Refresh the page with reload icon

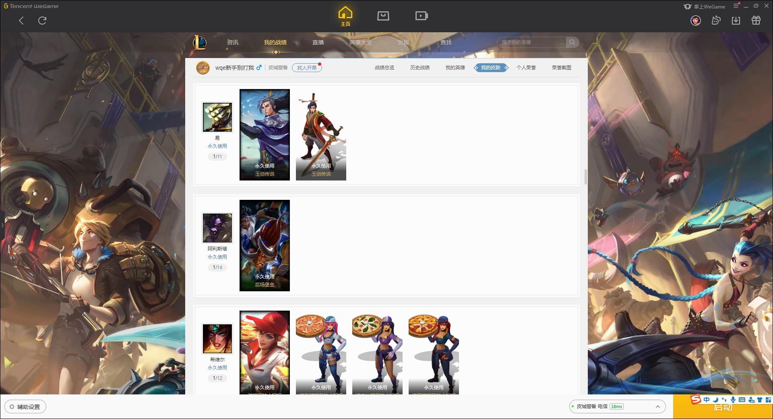coord(42,21)
